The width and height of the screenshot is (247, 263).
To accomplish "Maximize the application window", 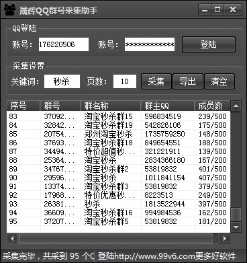I will [217, 10].
